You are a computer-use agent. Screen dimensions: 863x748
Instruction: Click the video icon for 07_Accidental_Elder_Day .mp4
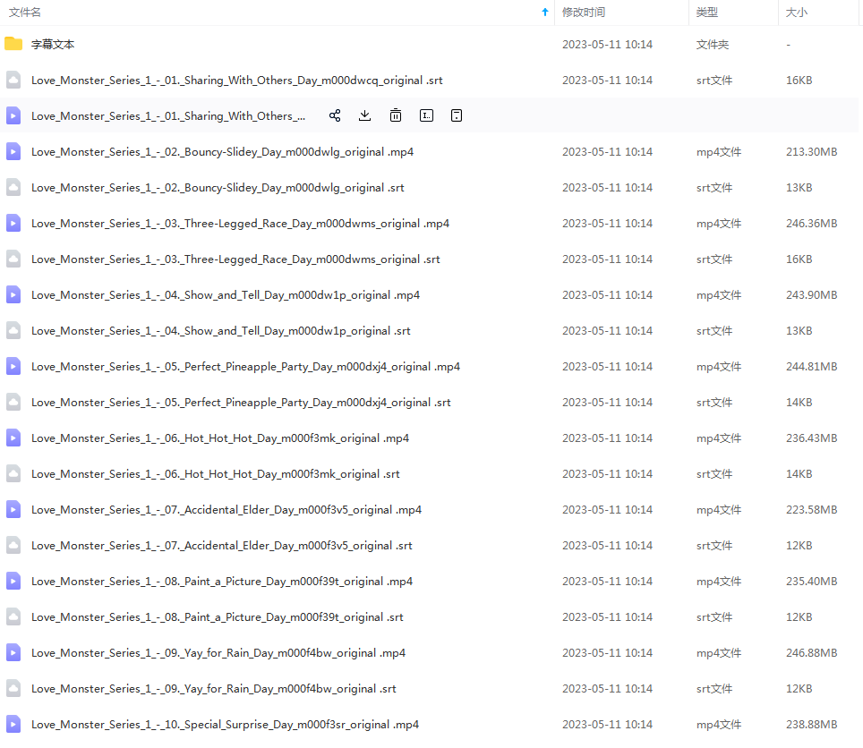(x=13, y=509)
